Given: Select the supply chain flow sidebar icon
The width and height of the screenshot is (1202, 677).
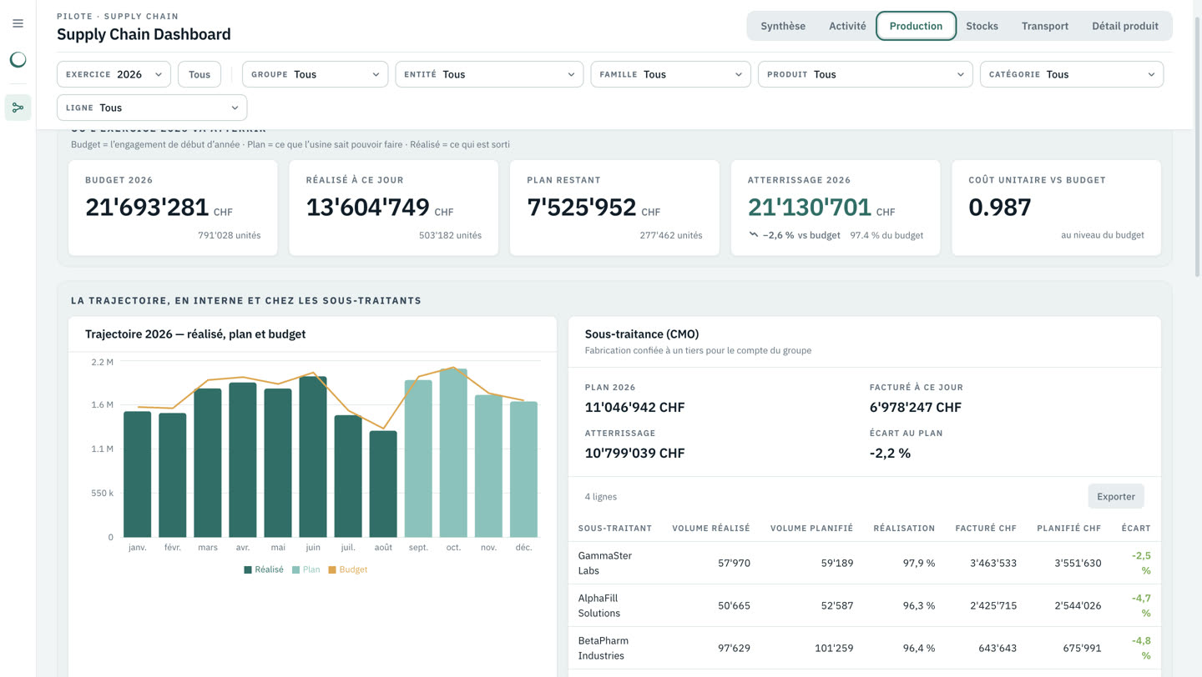Looking at the screenshot, I should click(18, 108).
